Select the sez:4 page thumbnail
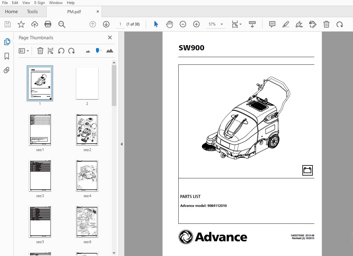The height and width of the screenshot is (256, 353). point(87,176)
